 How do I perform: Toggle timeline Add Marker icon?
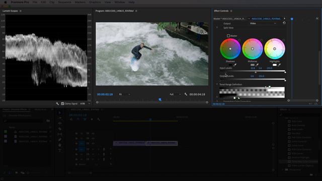tap(92, 119)
